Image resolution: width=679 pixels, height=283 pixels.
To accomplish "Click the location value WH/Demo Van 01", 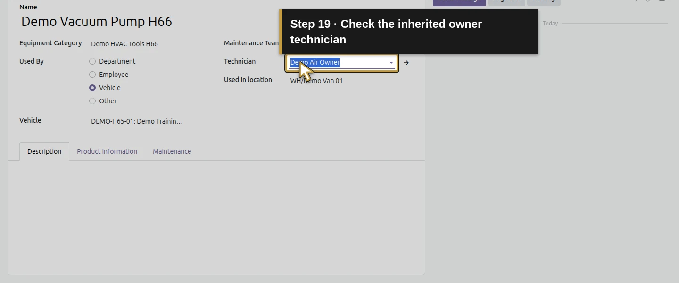I will click(316, 81).
